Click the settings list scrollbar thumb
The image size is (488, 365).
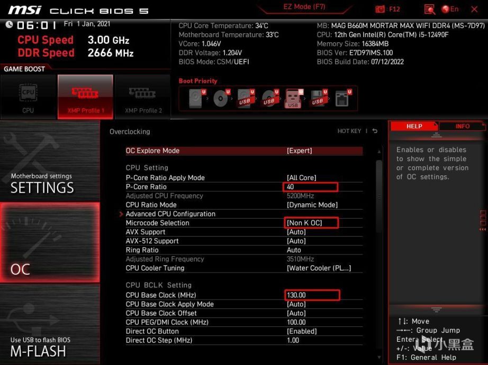[x=379, y=196]
